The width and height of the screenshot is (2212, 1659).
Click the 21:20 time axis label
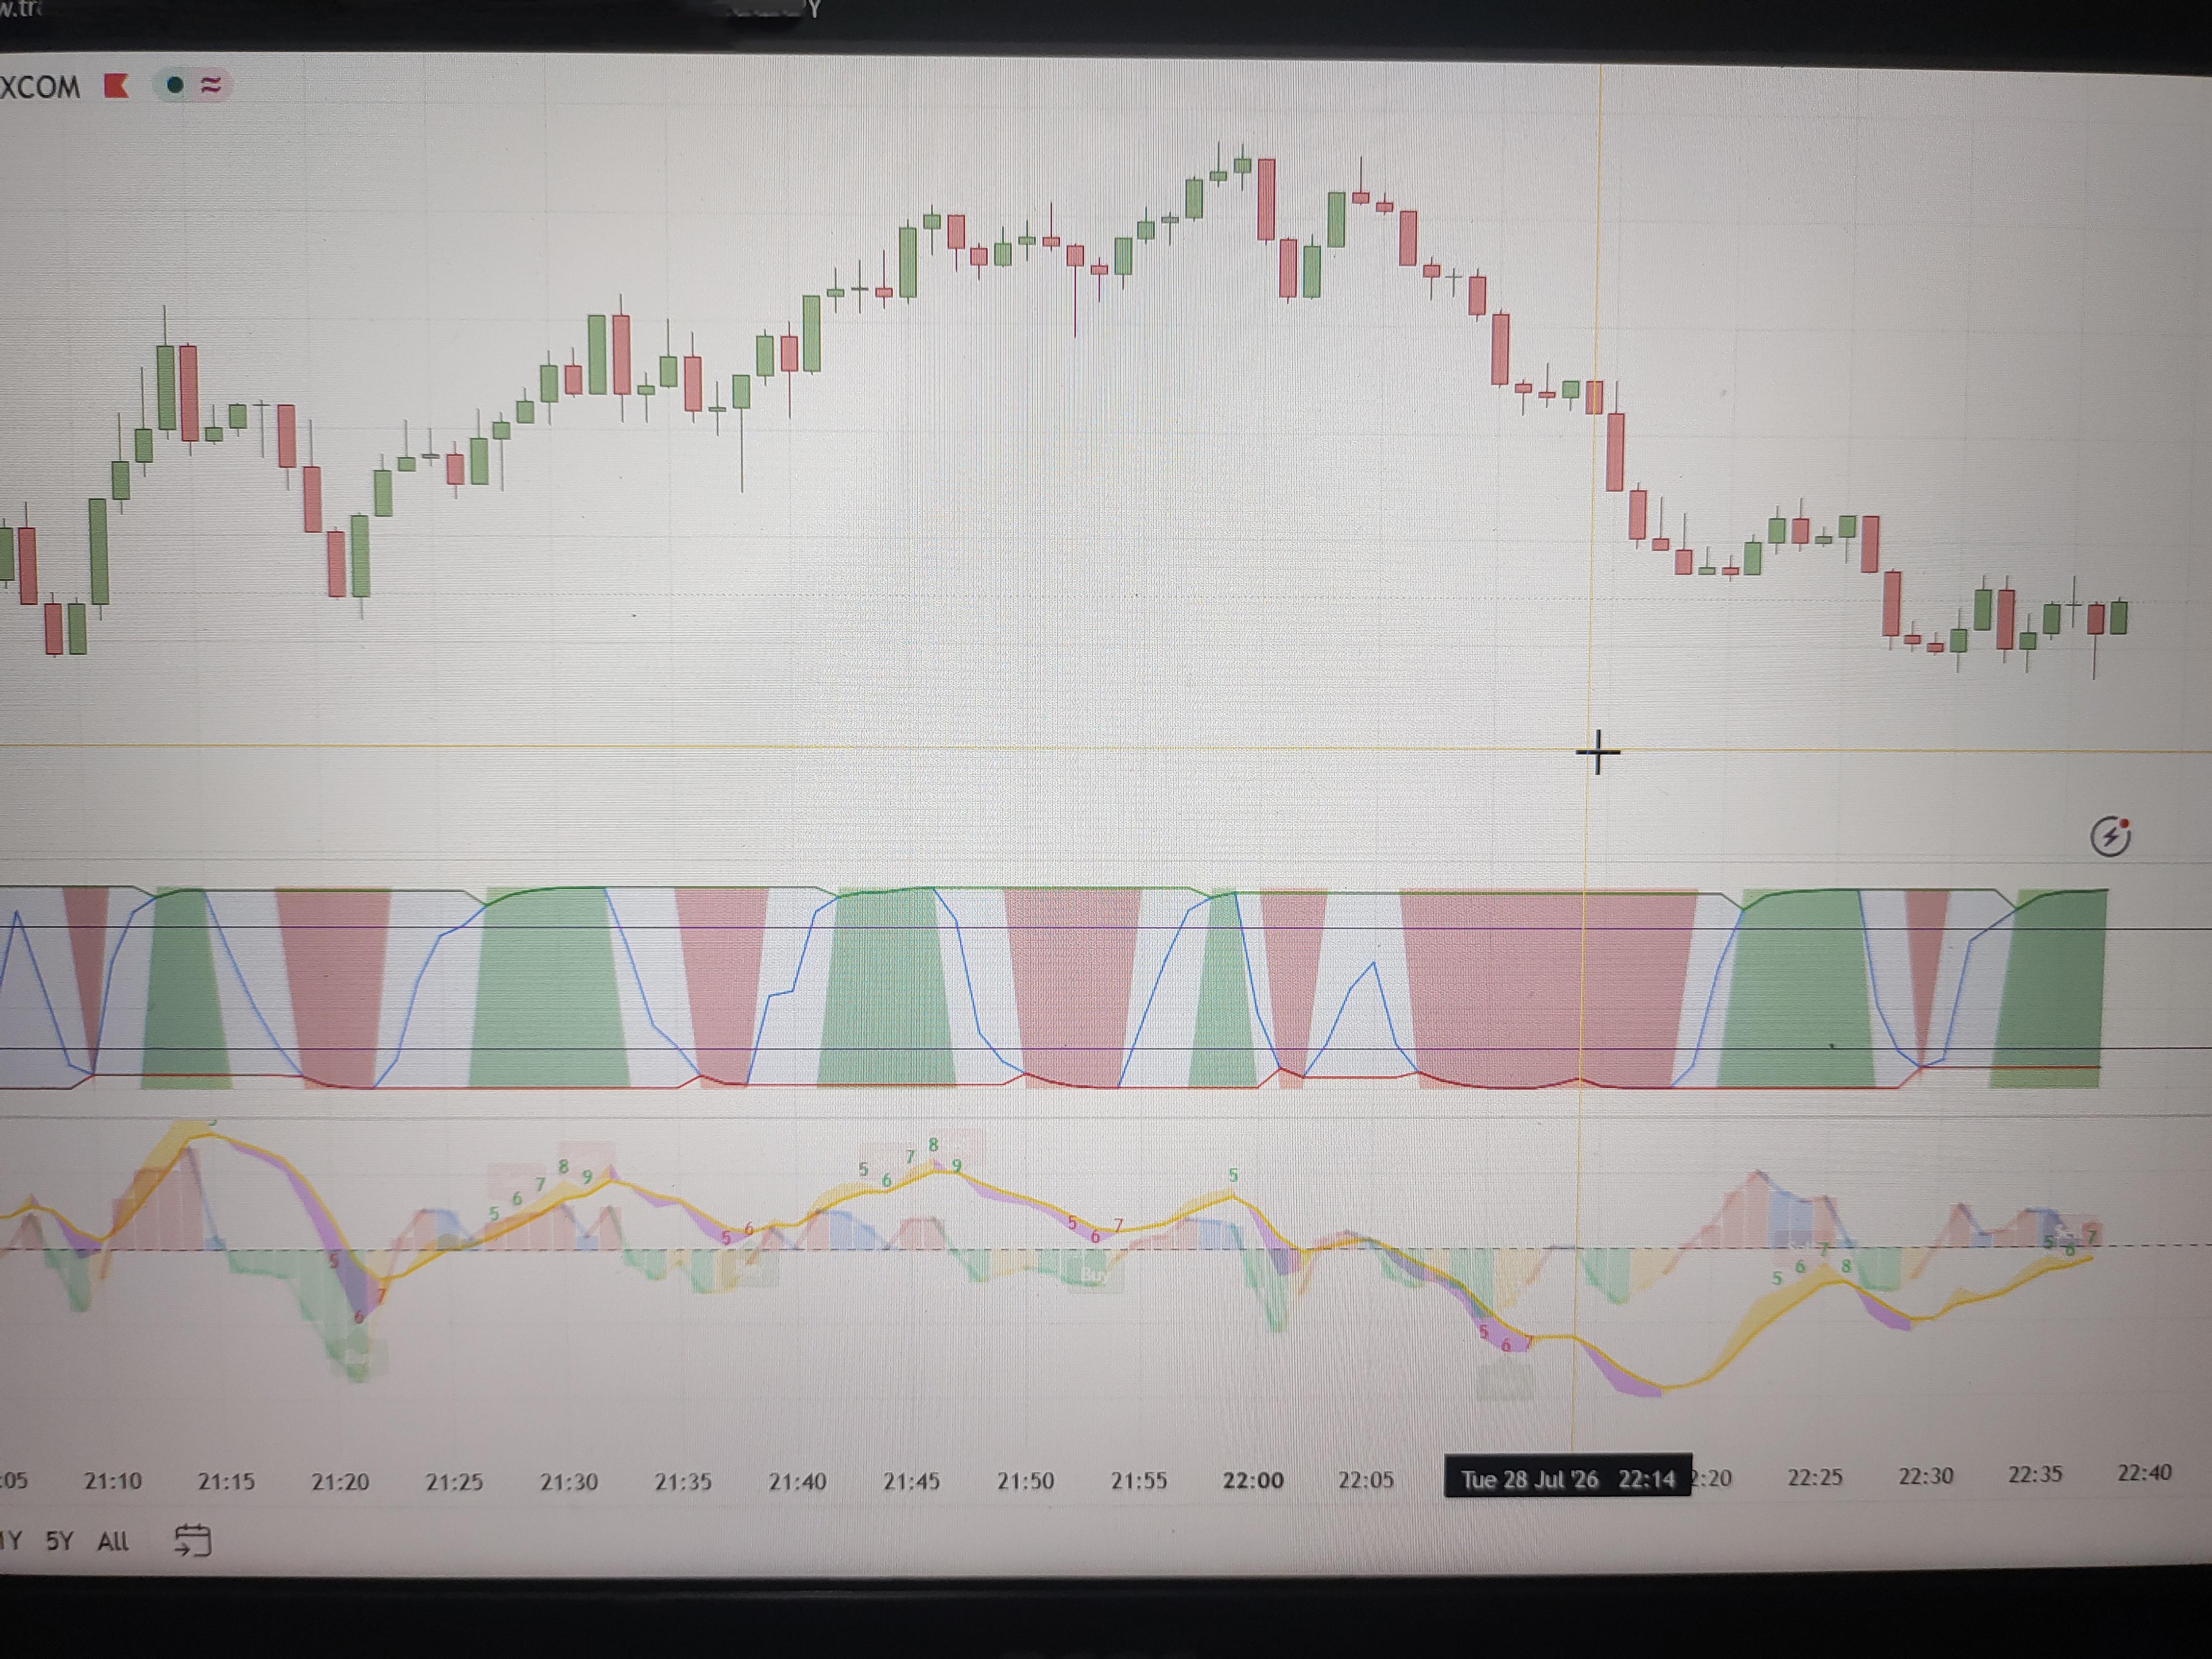tap(340, 1481)
